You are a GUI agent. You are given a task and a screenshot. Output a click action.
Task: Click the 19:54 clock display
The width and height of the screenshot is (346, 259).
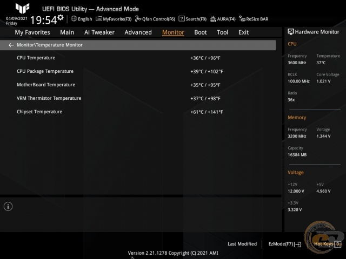(43, 20)
